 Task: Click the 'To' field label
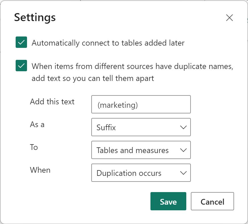[x=34, y=147]
